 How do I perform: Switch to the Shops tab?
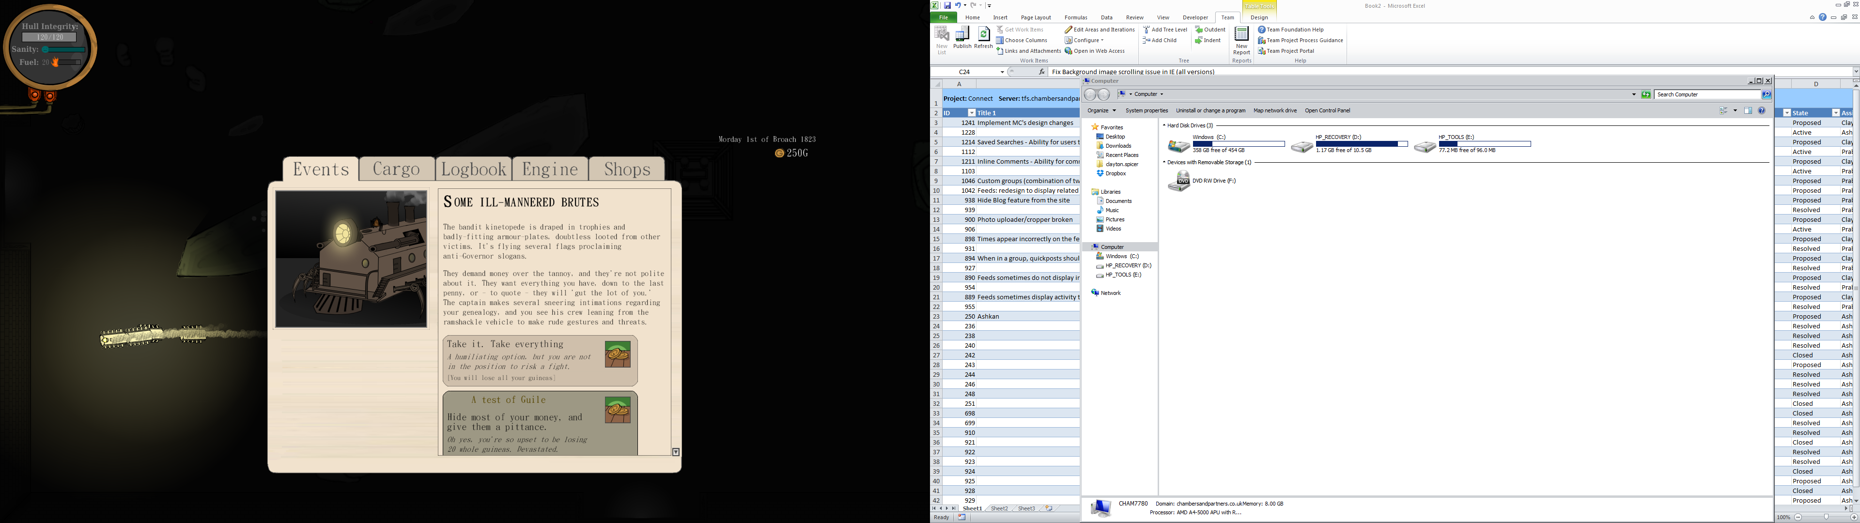[627, 169]
